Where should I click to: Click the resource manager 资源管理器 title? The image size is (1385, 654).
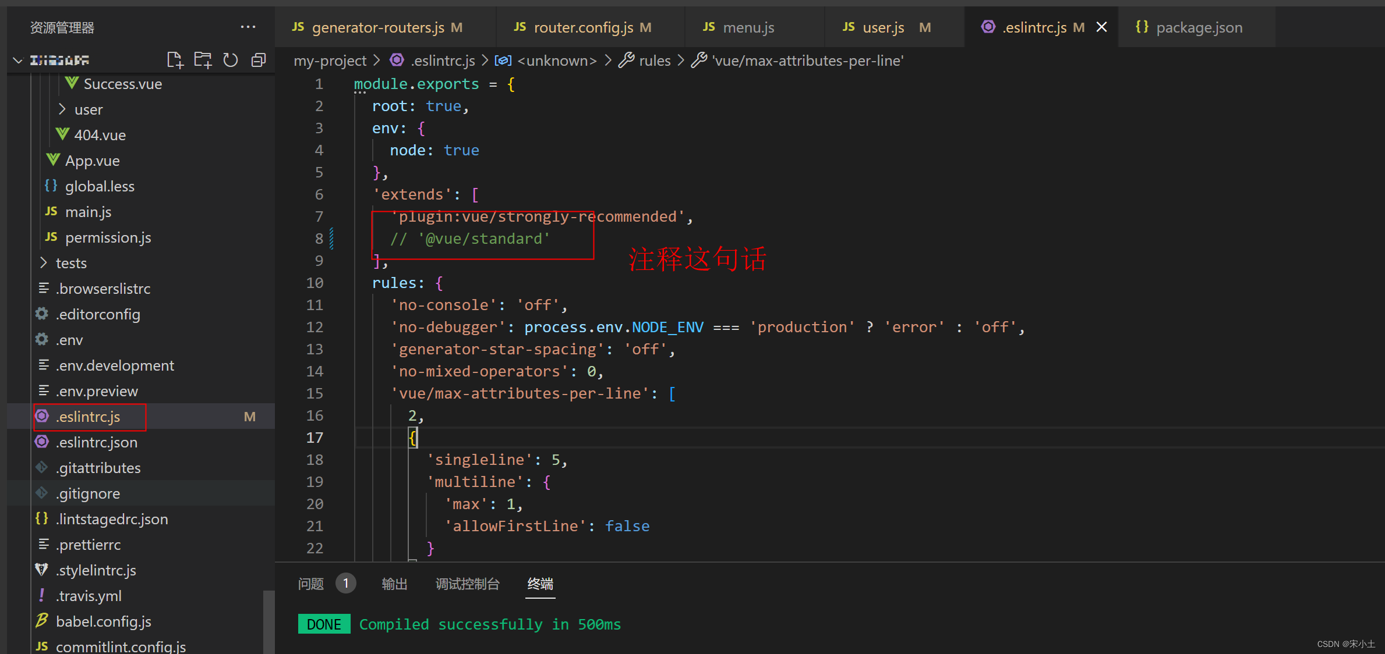point(62,27)
